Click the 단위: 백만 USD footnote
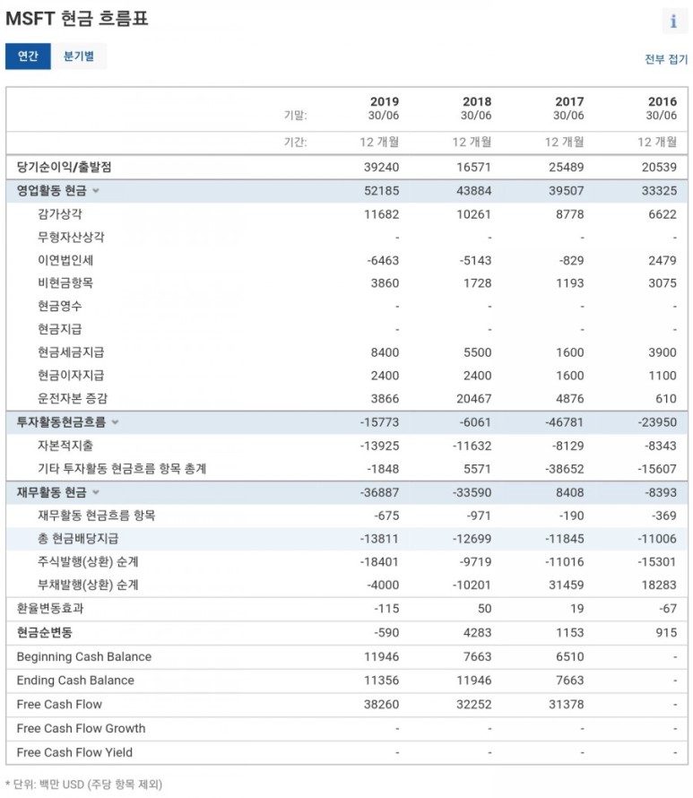This screenshot has width=693, height=798. pos(84,785)
